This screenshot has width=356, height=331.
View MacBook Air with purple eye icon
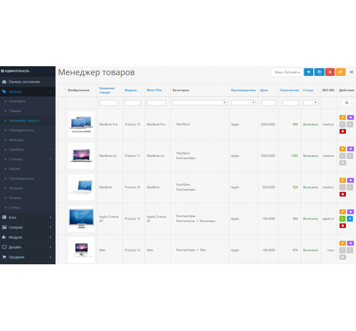pos(350,149)
